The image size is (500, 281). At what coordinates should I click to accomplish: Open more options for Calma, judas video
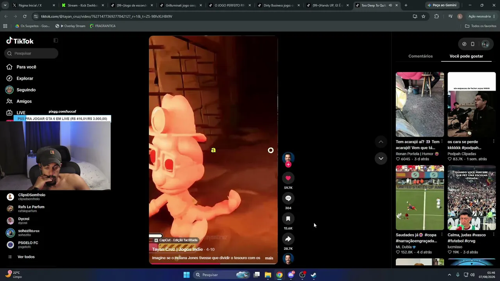(494, 235)
